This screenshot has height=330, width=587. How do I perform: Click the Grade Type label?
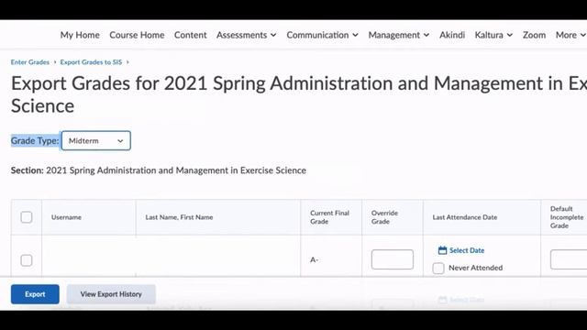pyautogui.click(x=35, y=140)
